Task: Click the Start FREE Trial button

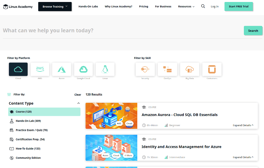Action: coord(239,7)
